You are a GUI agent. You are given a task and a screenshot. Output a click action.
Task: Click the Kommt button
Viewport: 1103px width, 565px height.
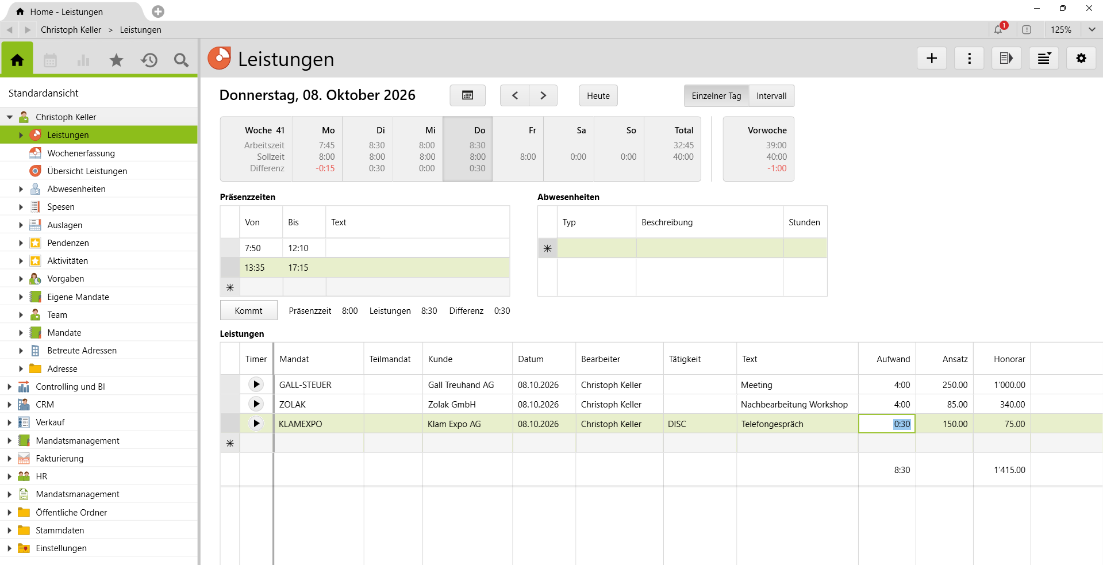[x=248, y=310]
